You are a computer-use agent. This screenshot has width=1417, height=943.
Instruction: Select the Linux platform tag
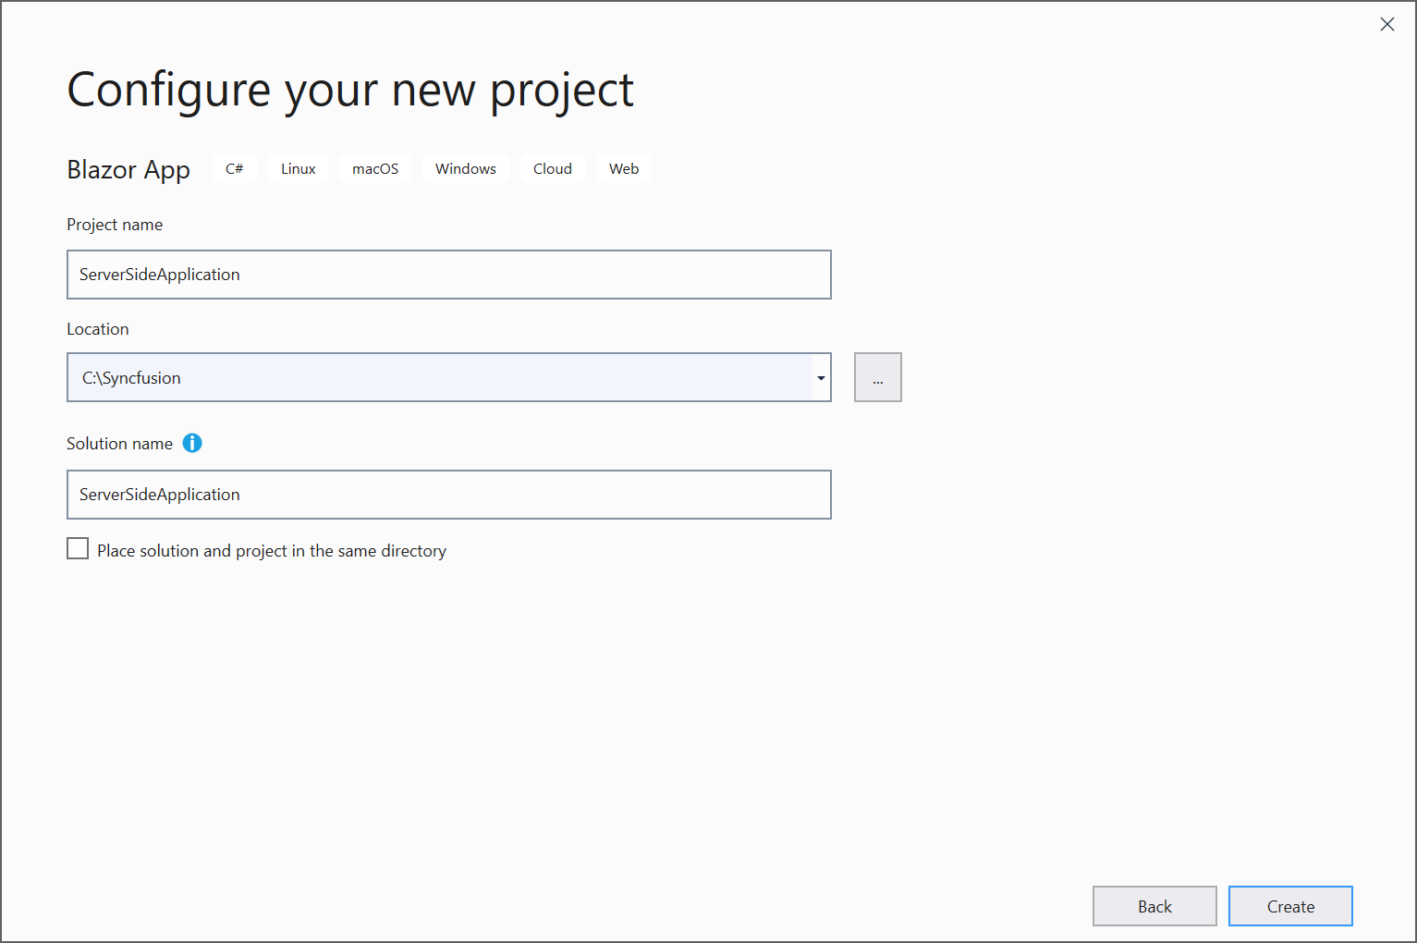tap(299, 169)
